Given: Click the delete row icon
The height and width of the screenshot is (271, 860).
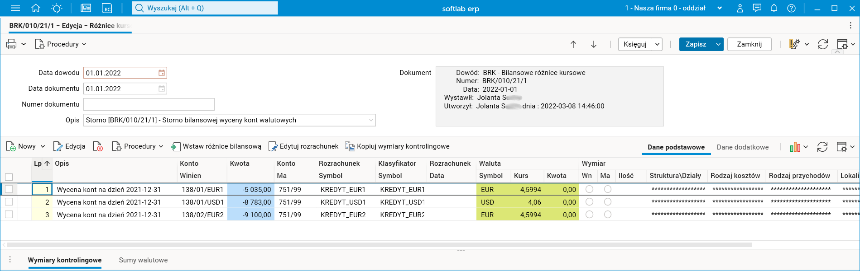Looking at the screenshot, I should (x=98, y=146).
